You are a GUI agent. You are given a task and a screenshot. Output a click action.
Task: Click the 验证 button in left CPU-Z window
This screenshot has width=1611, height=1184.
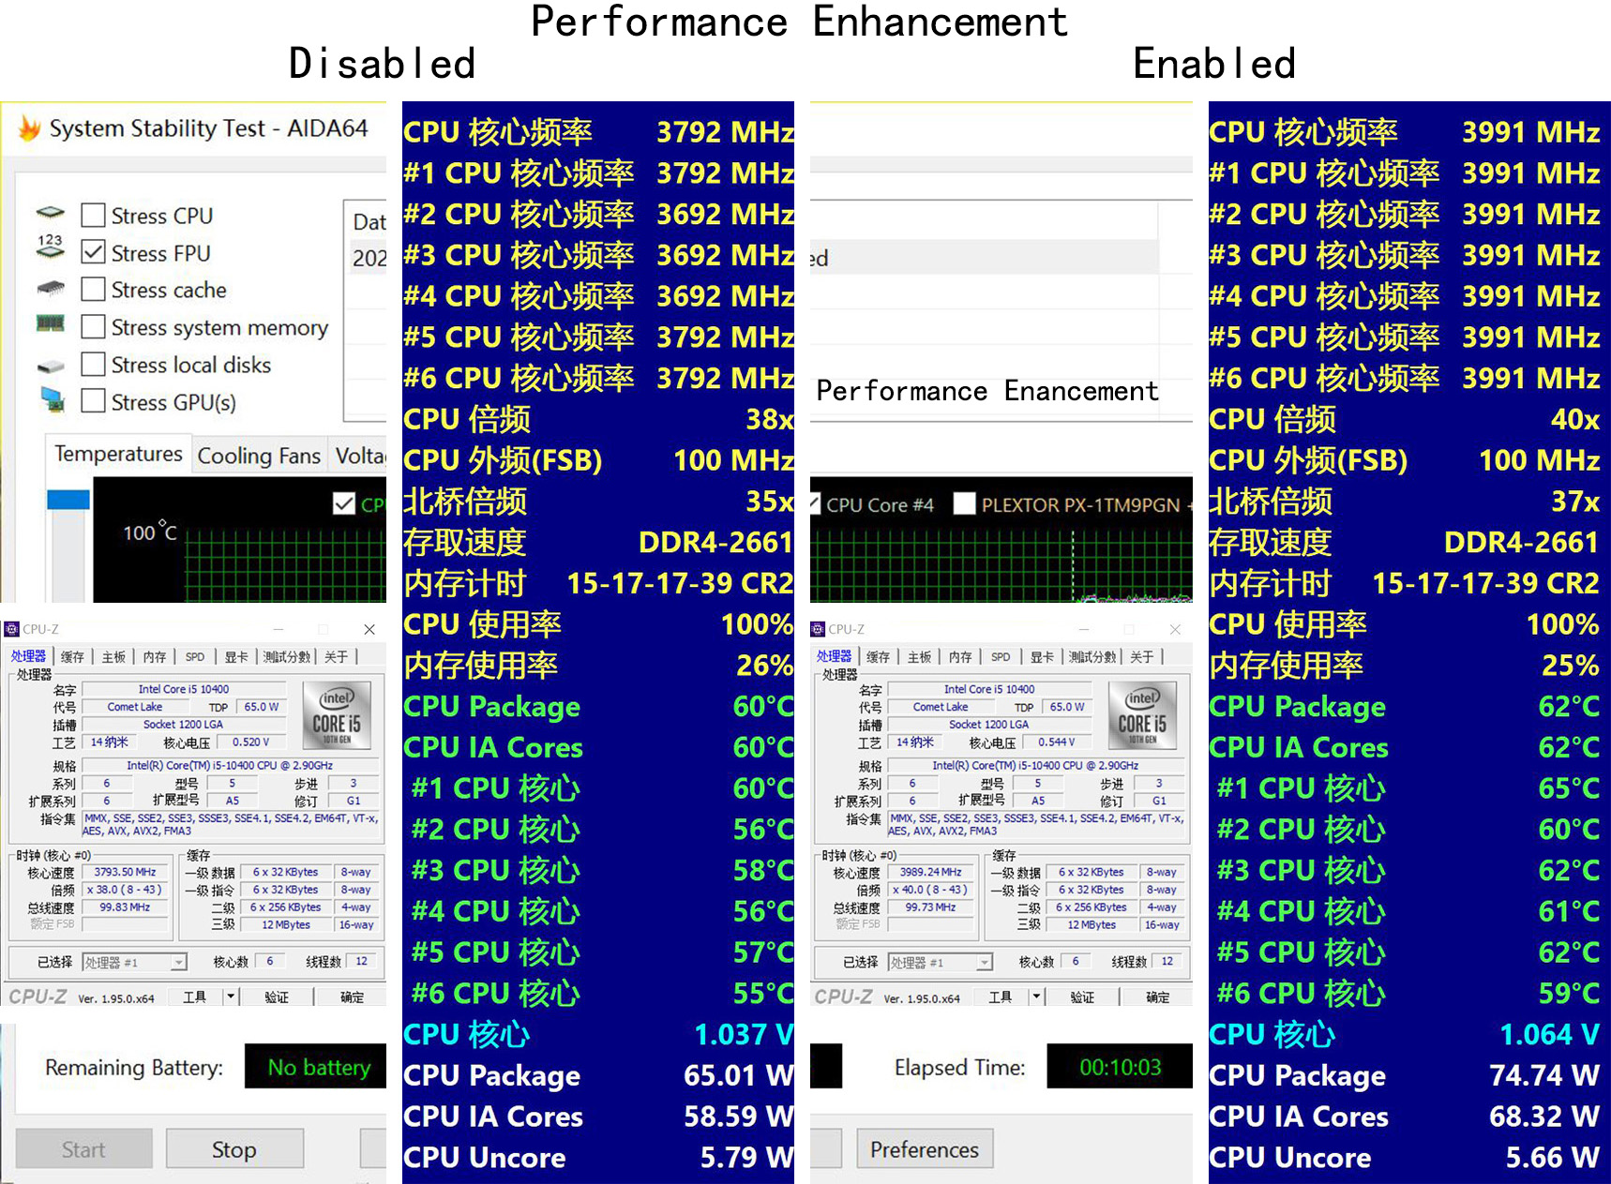coord(277,997)
